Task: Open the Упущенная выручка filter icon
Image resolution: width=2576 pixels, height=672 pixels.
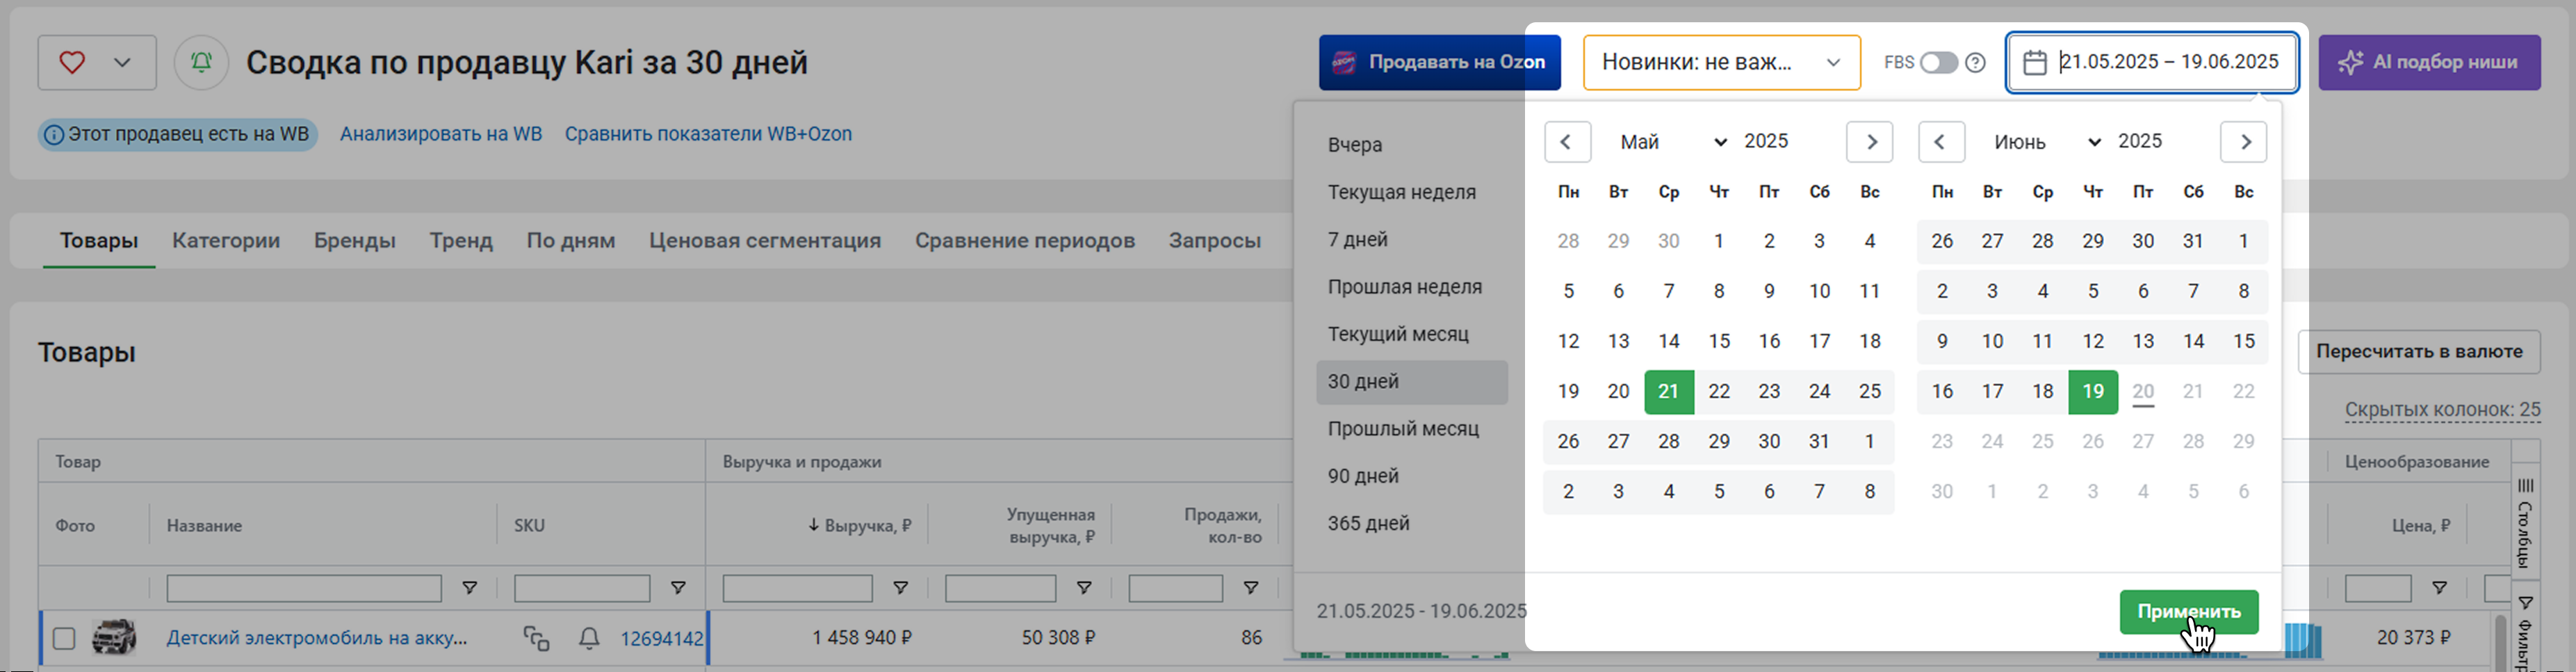Action: pyautogui.click(x=1084, y=589)
